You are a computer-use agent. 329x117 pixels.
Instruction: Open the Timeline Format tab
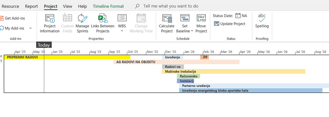coord(108,6)
